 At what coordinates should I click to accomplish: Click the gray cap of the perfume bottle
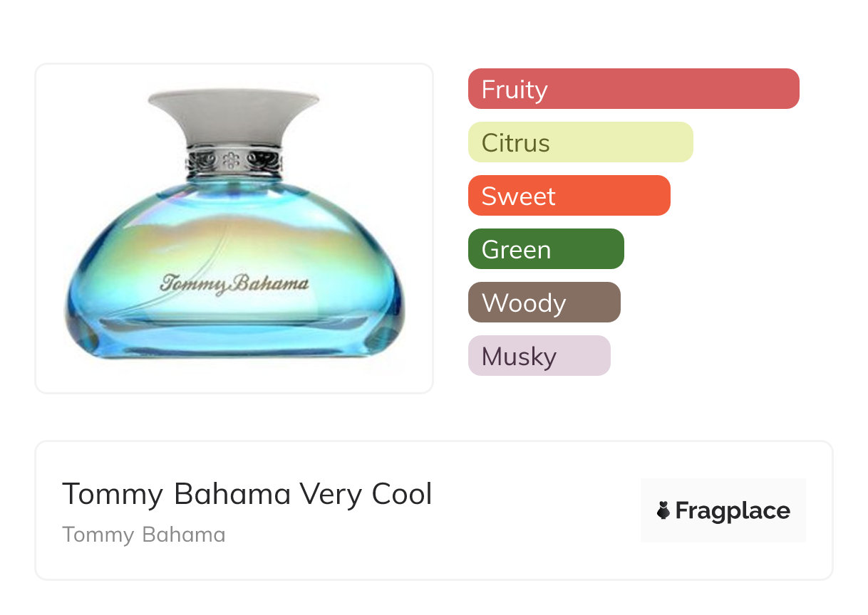pyautogui.click(x=233, y=116)
